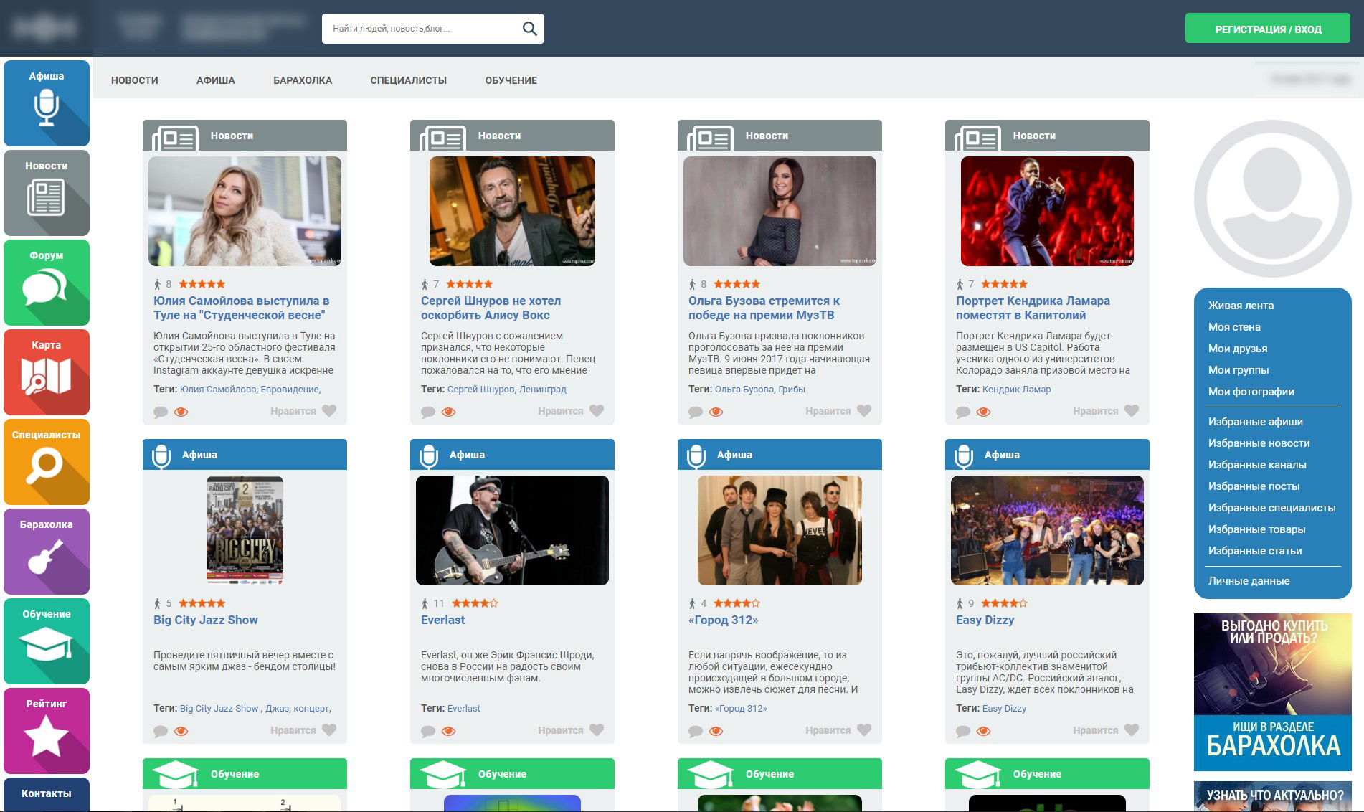Click the star rating on Everlast card
The height and width of the screenshot is (812, 1364).
[475, 603]
